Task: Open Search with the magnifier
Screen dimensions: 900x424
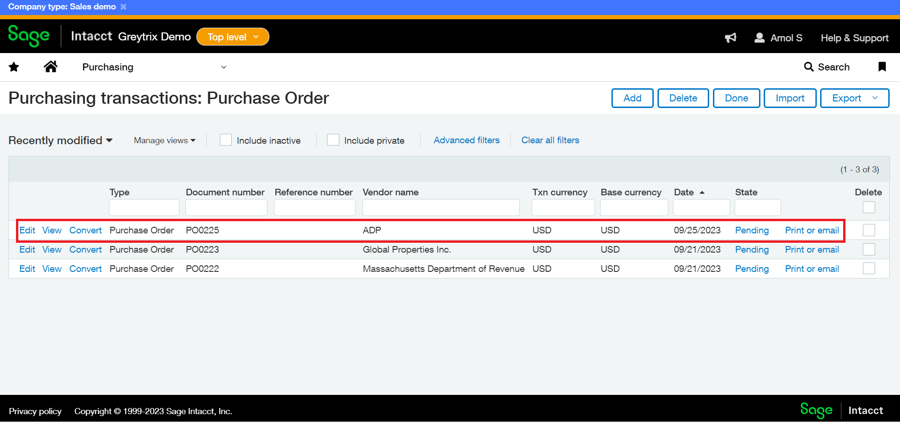Action: pos(827,67)
